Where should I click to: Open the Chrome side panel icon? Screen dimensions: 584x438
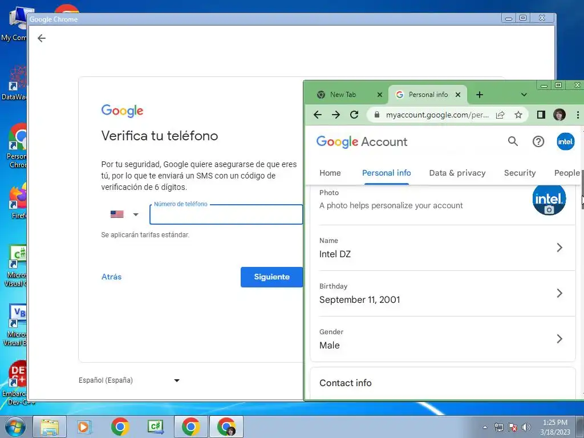tap(541, 115)
